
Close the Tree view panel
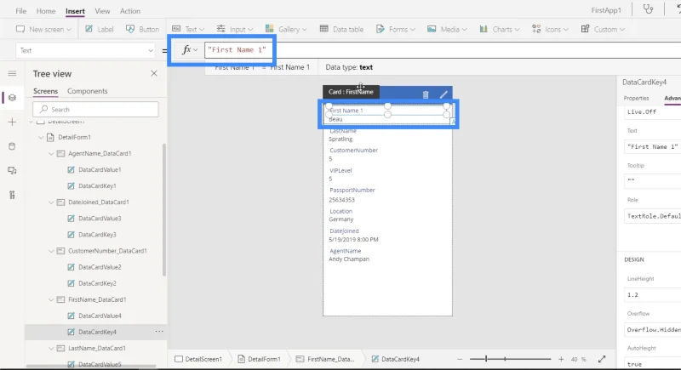[154, 73]
